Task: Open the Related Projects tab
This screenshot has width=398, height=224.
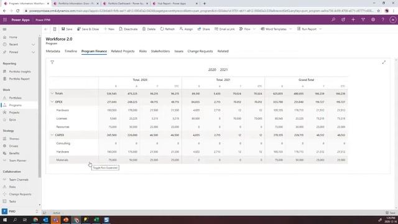Action: coord(123,51)
